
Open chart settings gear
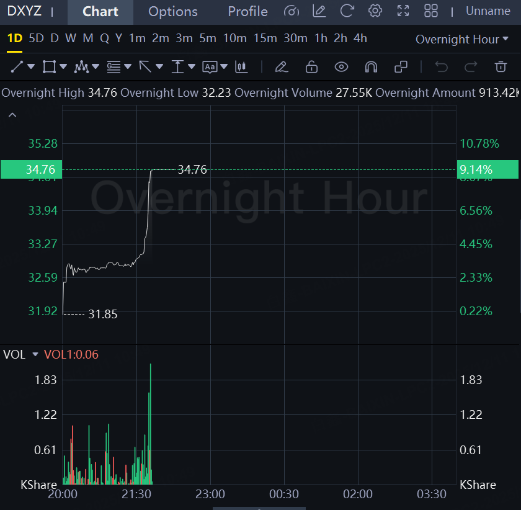(x=375, y=11)
